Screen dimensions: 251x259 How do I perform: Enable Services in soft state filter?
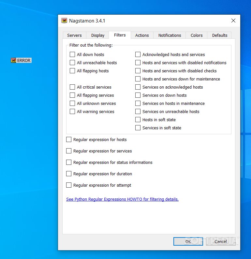click(x=138, y=128)
